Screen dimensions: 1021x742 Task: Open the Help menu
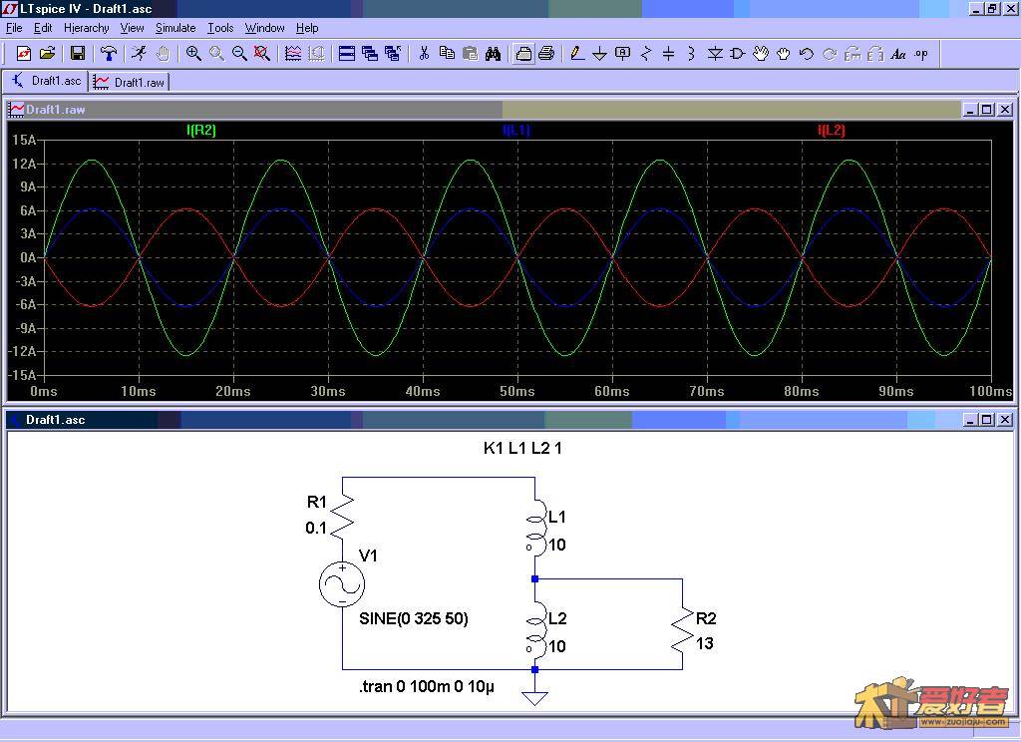tap(307, 28)
